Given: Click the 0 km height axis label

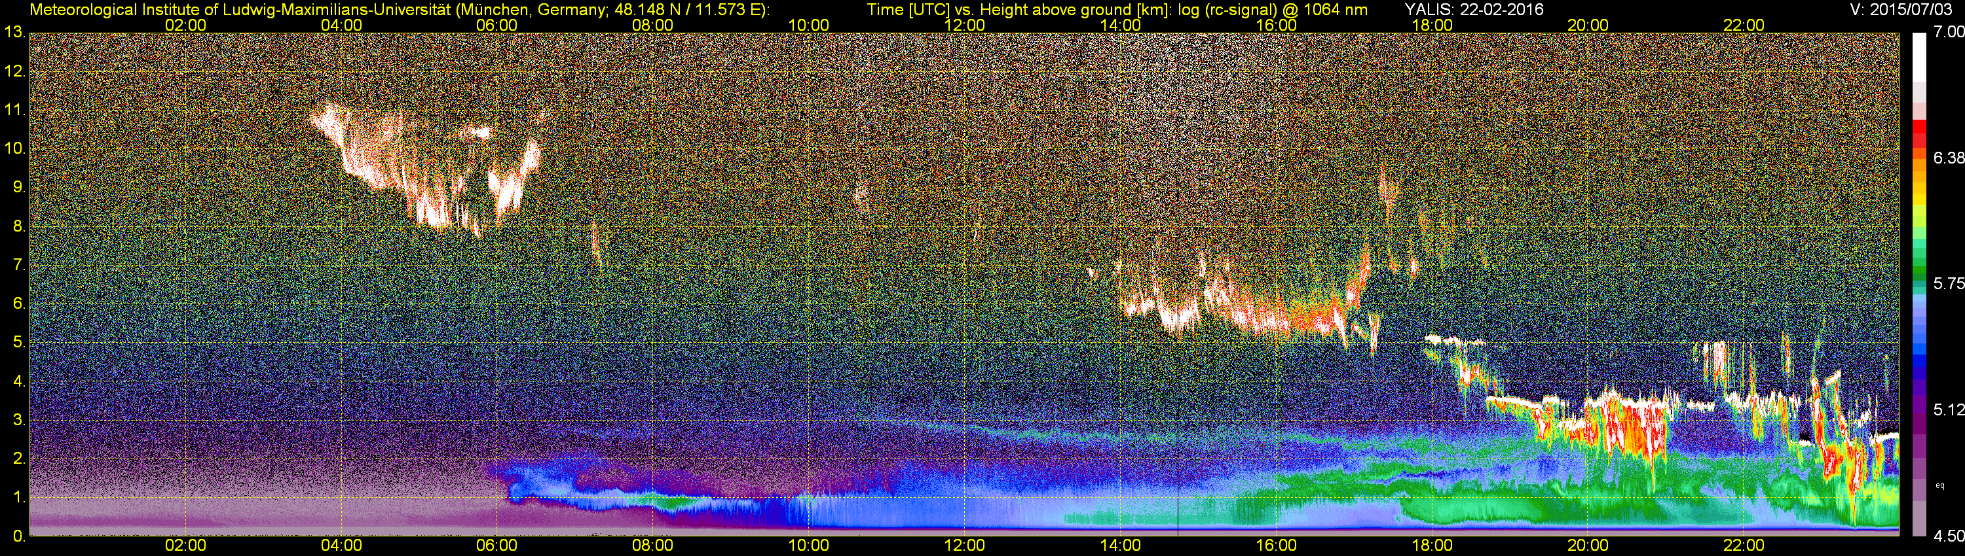Looking at the screenshot, I should pyautogui.click(x=18, y=536).
